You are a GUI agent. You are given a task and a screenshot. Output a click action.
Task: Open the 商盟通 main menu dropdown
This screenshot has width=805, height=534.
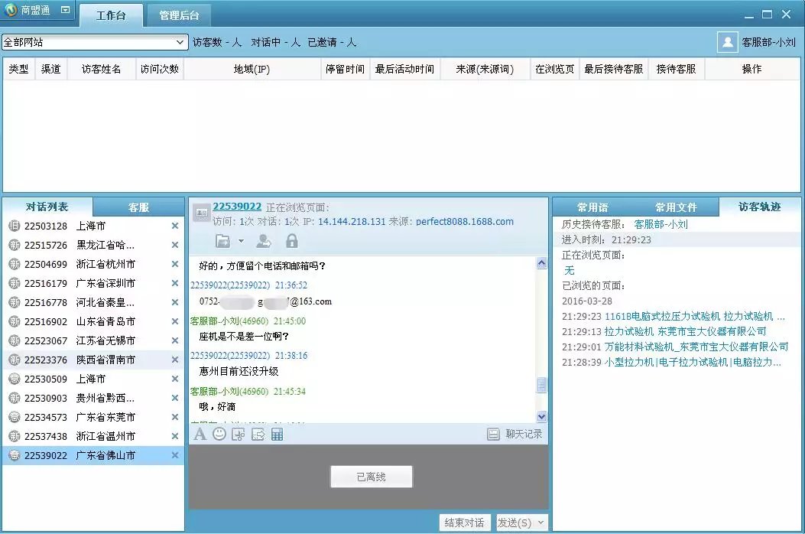point(65,11)
